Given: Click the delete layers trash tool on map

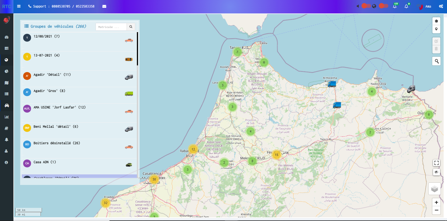Looking at the screenshot, I should 436,49.
